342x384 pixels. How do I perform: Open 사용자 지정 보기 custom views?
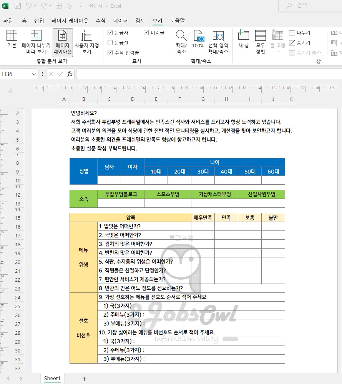tap(87, 42)
